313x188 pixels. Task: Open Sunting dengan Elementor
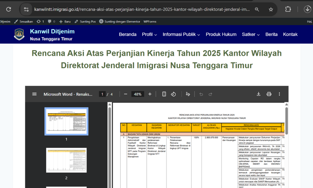pos(120,22)
